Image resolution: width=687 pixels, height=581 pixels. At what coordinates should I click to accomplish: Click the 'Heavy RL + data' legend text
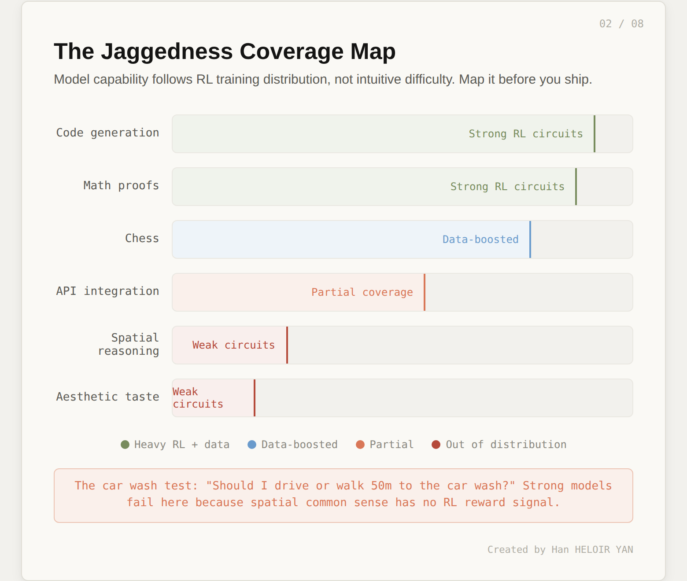(x=182, y=445)
